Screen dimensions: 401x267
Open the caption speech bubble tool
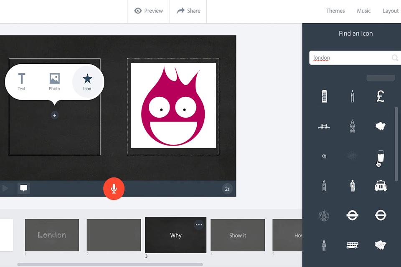(23, 189)
